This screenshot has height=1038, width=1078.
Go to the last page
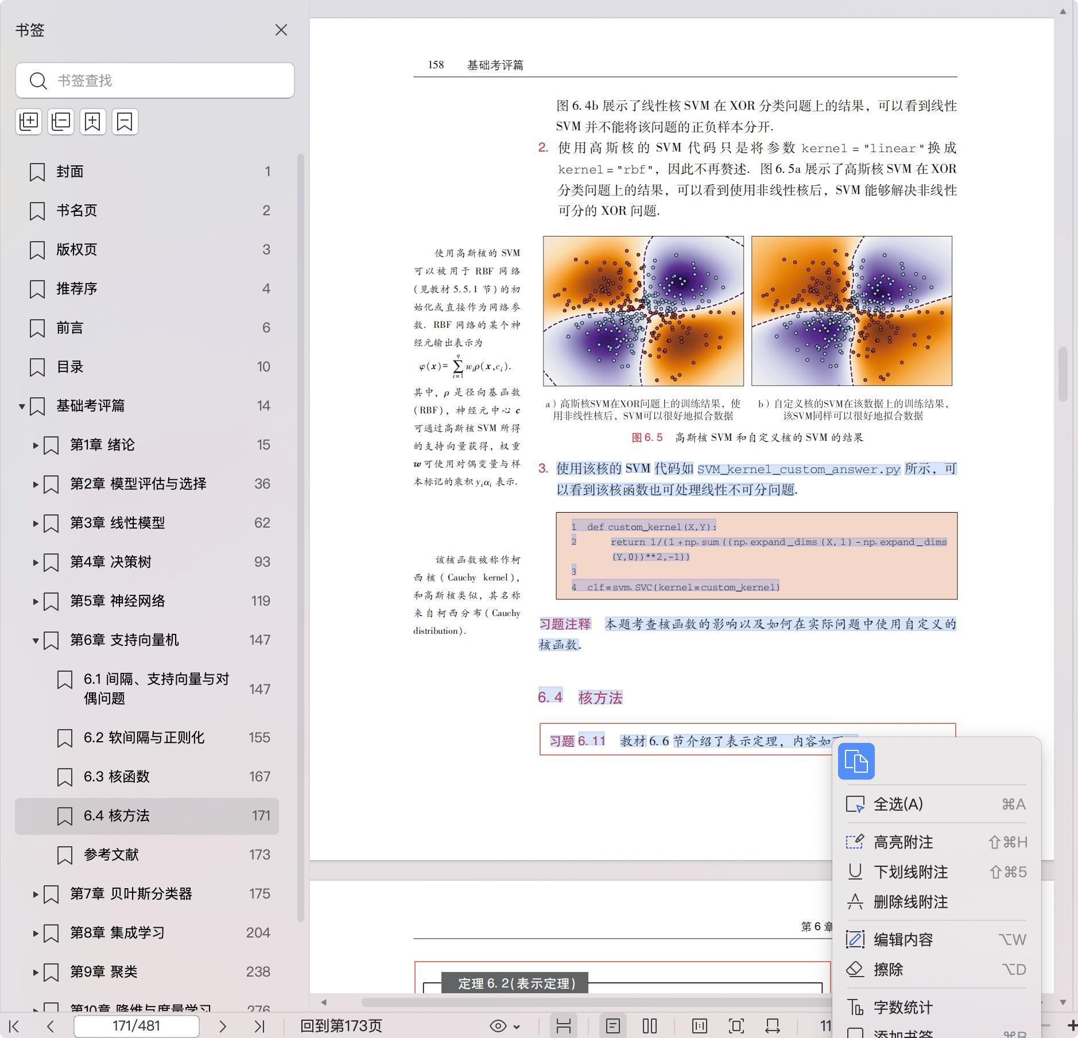pos(259,1026)
